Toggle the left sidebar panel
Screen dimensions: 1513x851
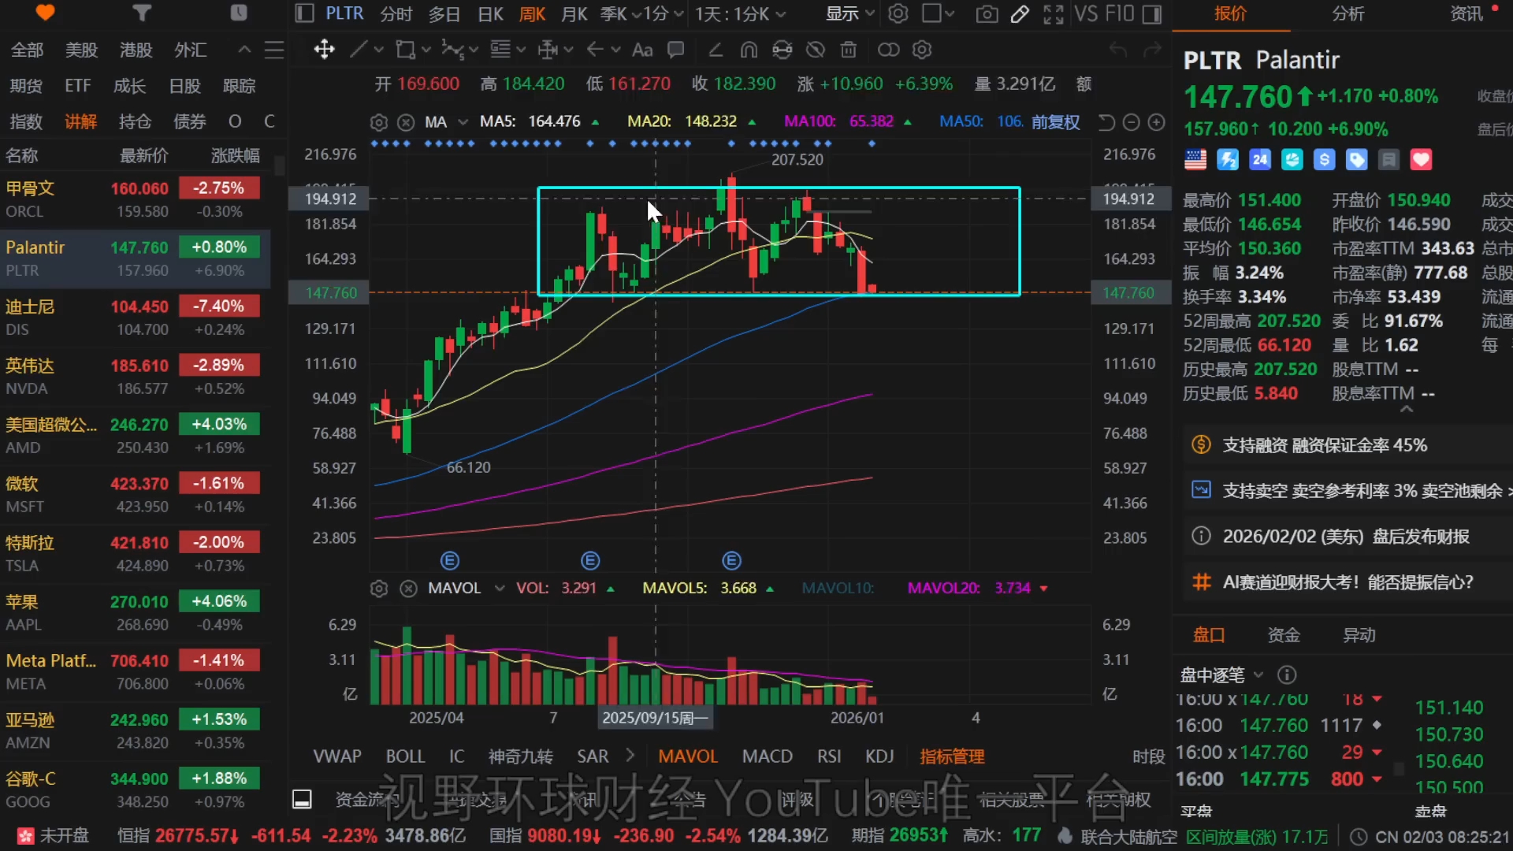pyautogui.click(x=303, y=13)
